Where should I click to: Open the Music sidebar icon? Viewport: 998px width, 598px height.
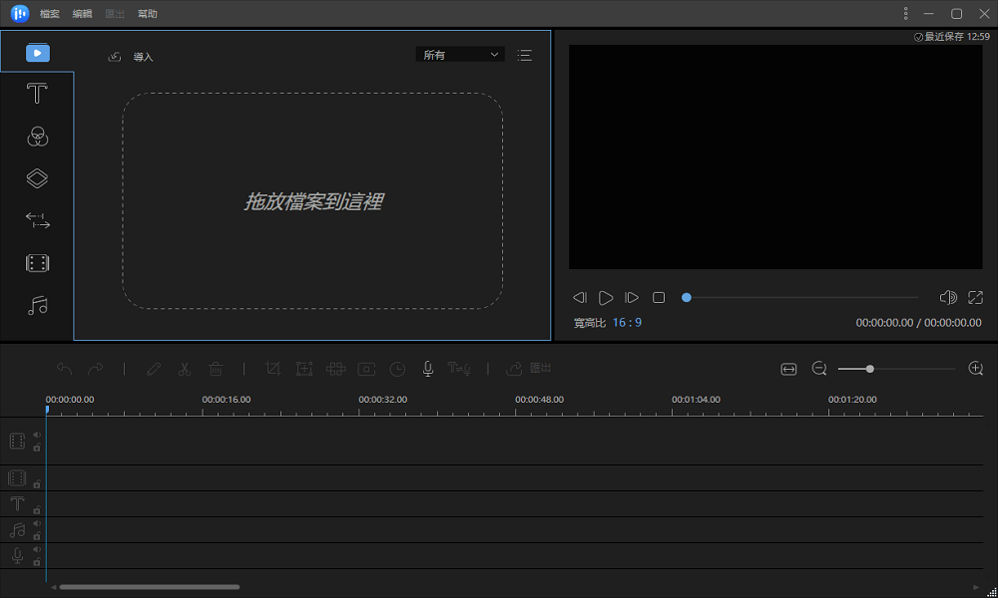pyautogui.click(x=38, y=306)
